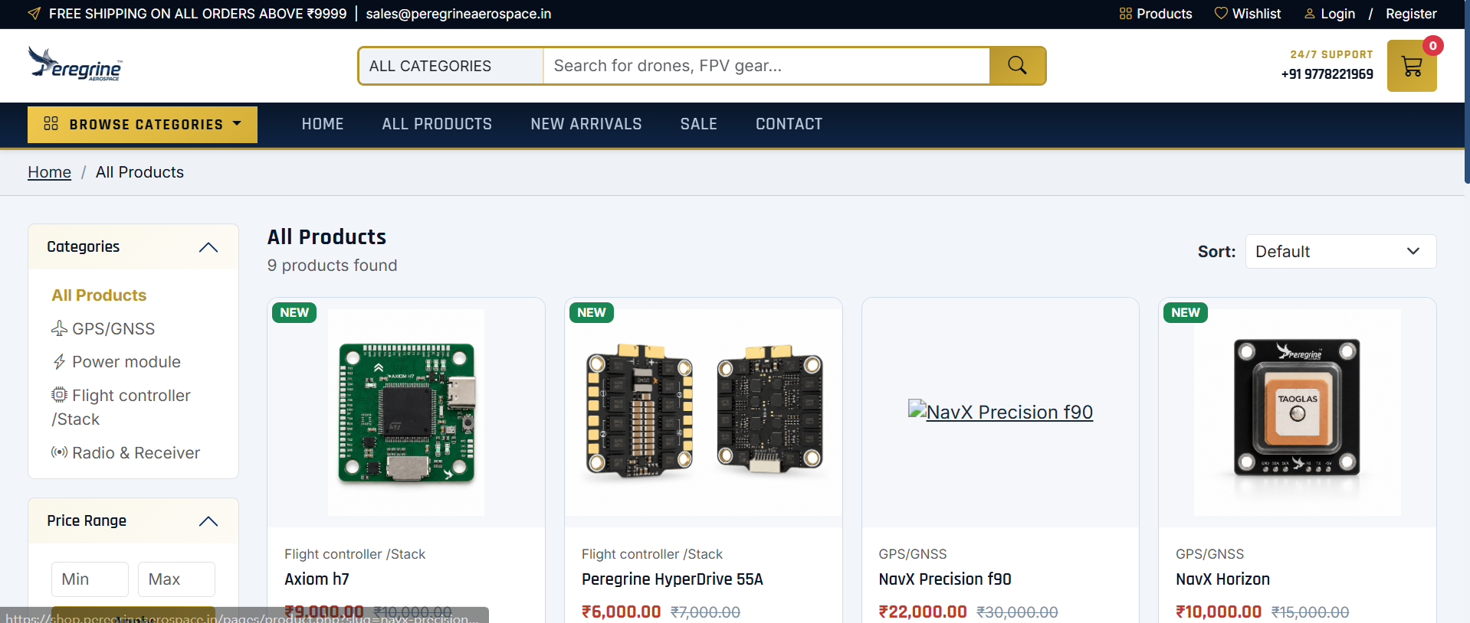
Task: Select the Power module category filter
Action: coord(126,362)
